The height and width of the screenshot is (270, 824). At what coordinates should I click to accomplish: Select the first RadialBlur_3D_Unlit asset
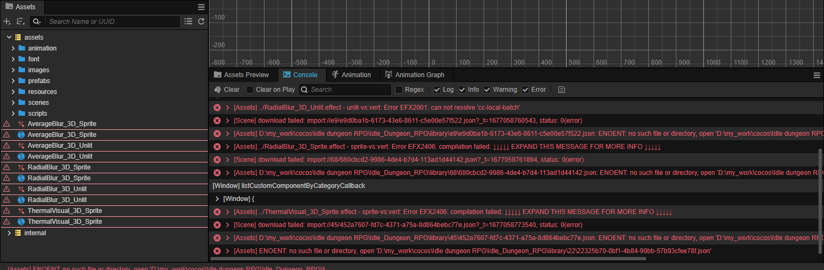click(57, 189)
